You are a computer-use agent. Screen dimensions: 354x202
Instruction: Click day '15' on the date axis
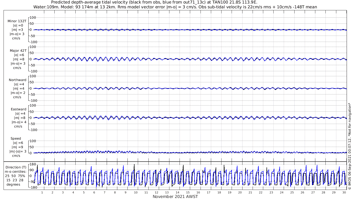tap(188, 193)
